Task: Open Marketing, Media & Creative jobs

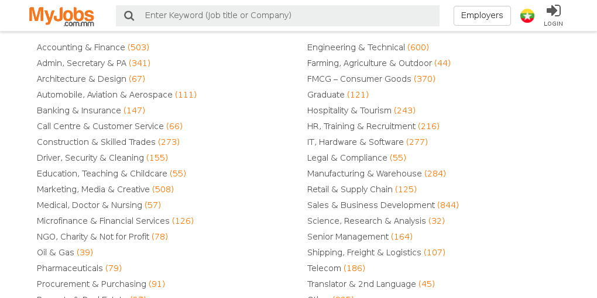Action: coord(105,189)
